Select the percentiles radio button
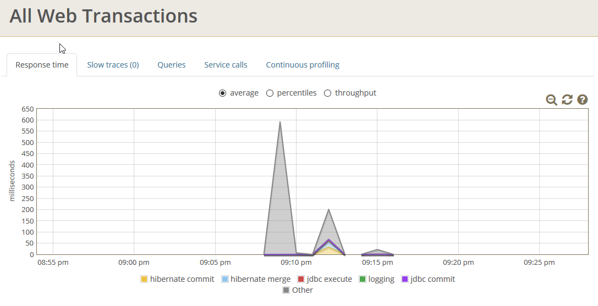The width and height of the screenshot is (598, 306). (x=270, y=93)
